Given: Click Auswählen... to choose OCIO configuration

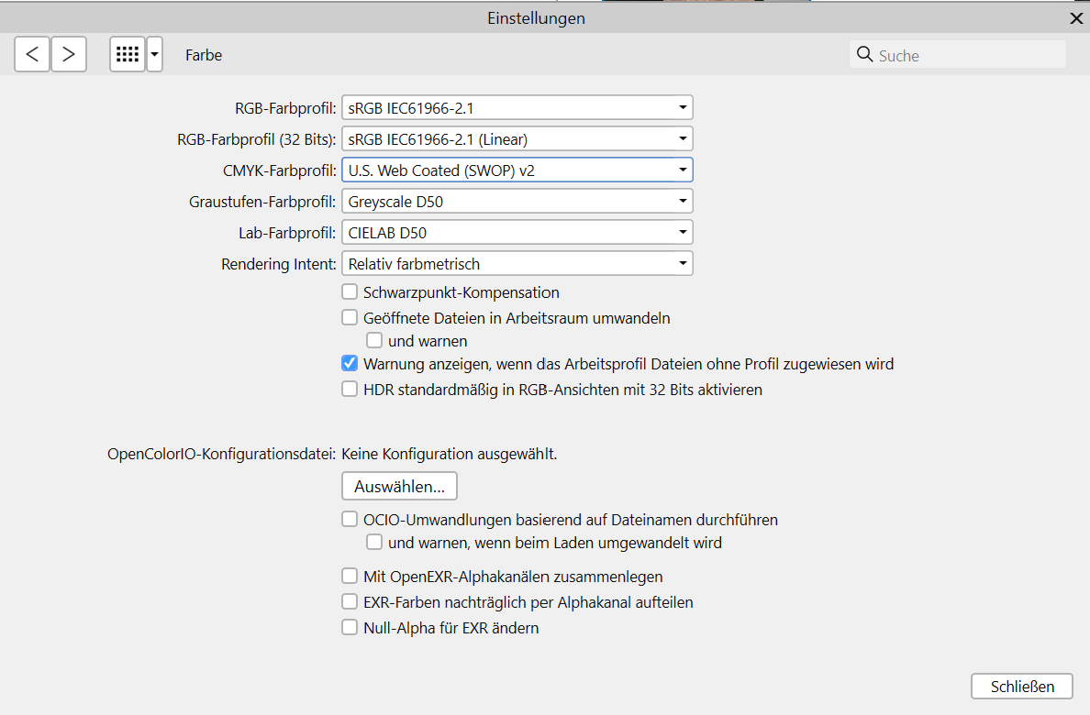Looking at the screenshot, I should (400, 487).
